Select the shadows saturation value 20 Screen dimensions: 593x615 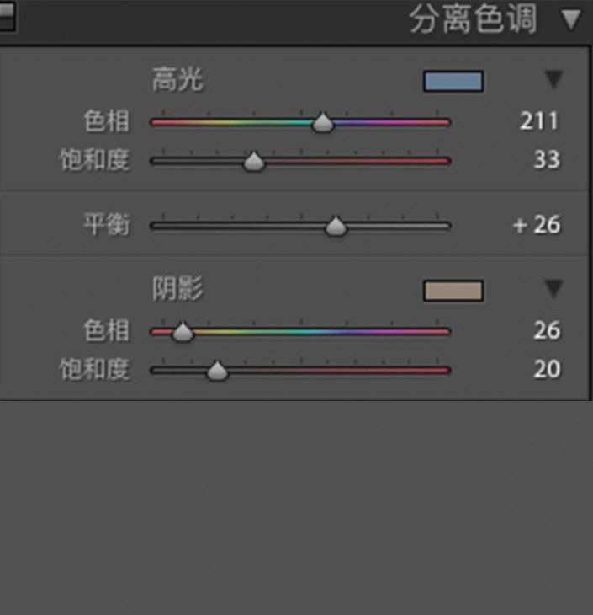(546, 369)
